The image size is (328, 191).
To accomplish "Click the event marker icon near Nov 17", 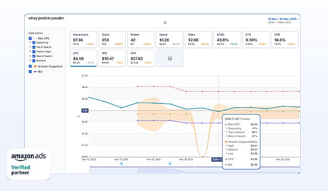I will pos(170,163).
